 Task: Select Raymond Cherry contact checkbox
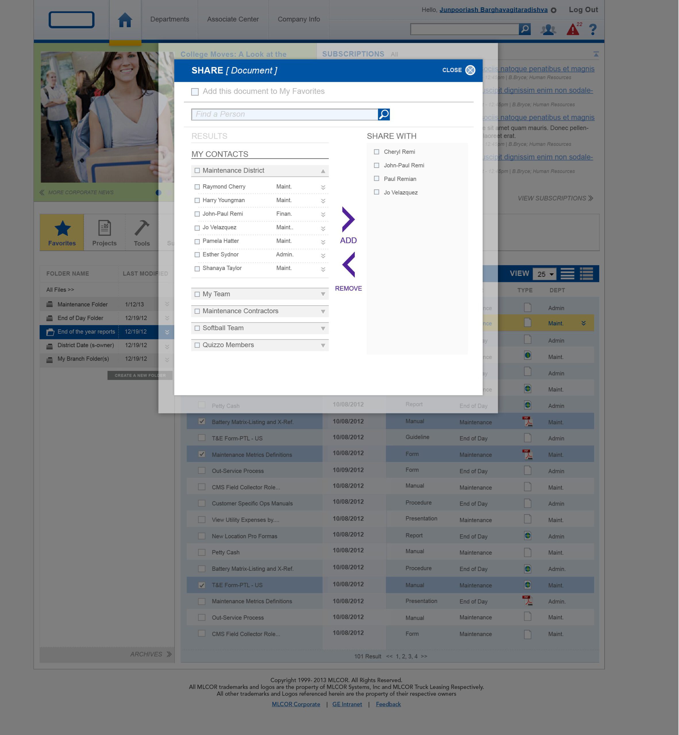pyautogui.click(x=197, y=187)
